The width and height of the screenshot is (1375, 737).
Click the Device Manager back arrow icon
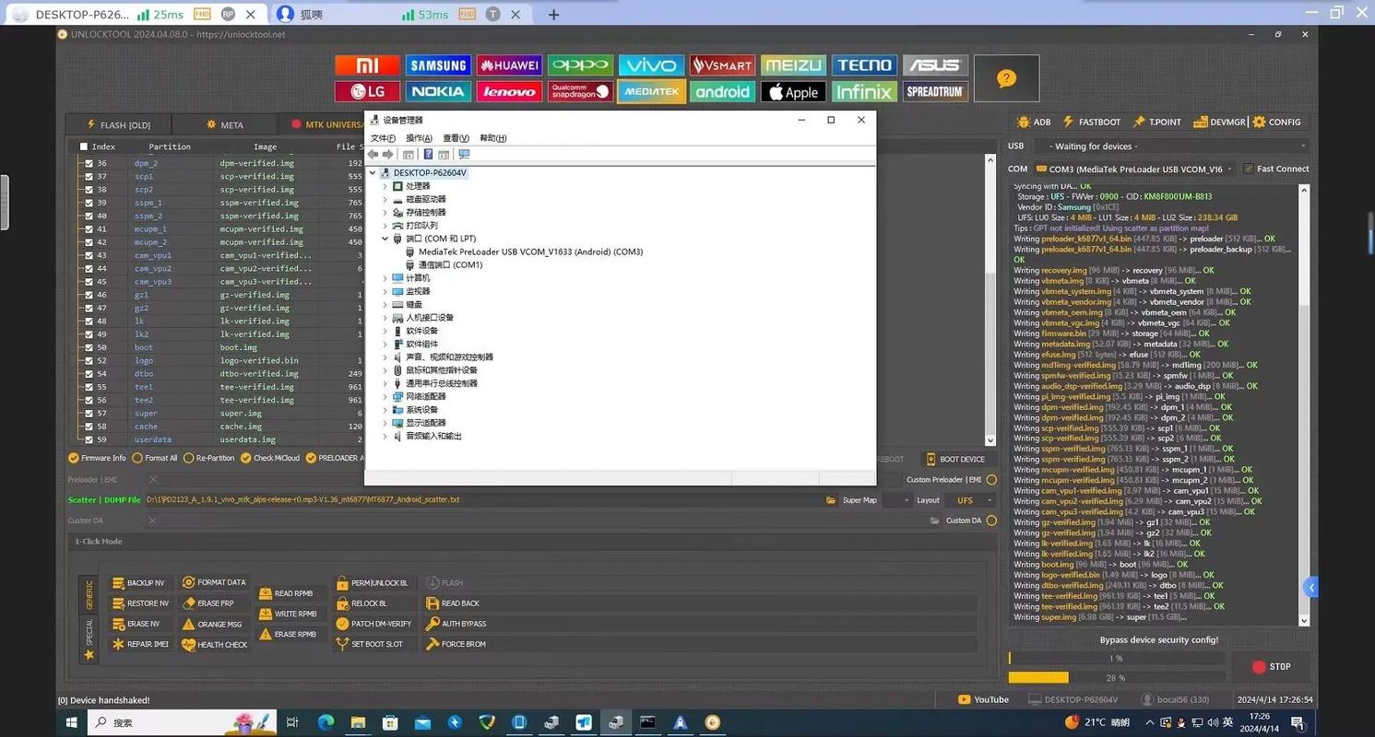tap(373, 155)
